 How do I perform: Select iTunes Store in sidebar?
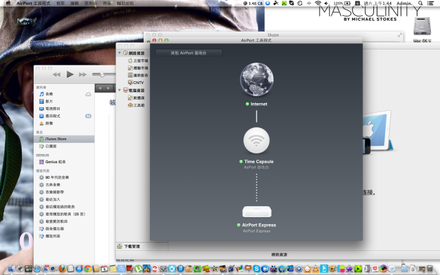coord(64,139)
